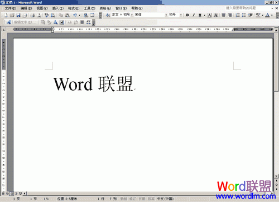Click the WordArt Gallery icon
The image size is (279, 202).
[43, 22]
